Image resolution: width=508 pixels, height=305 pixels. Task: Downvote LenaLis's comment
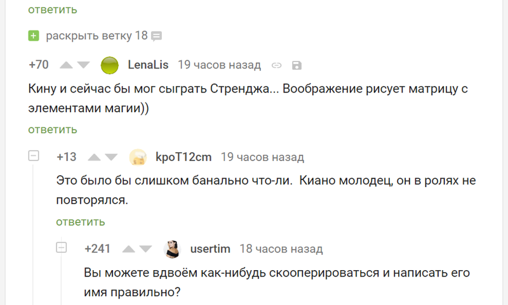(84, 65)
